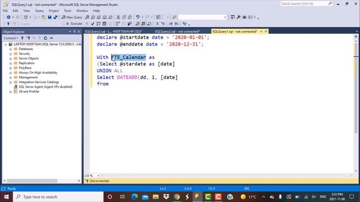Open Microsoft Edge from the taskbar
The image size is (360, 202).
click(134, 197)
